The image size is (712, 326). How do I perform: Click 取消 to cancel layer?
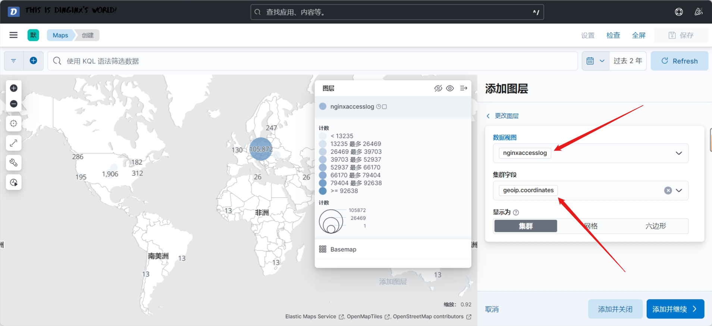click(492, 309)
